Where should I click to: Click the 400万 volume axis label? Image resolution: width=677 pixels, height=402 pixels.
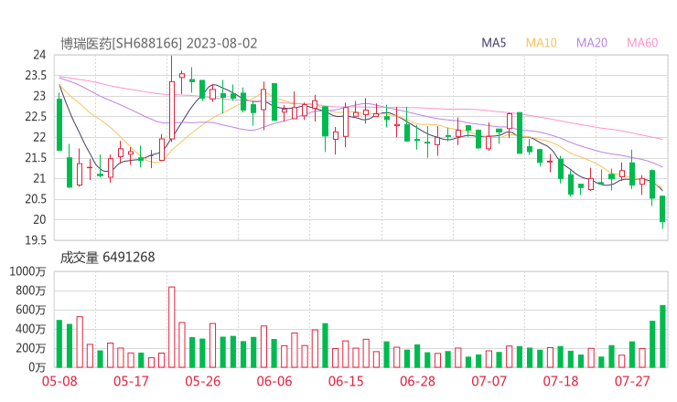(x=31, y=330)
